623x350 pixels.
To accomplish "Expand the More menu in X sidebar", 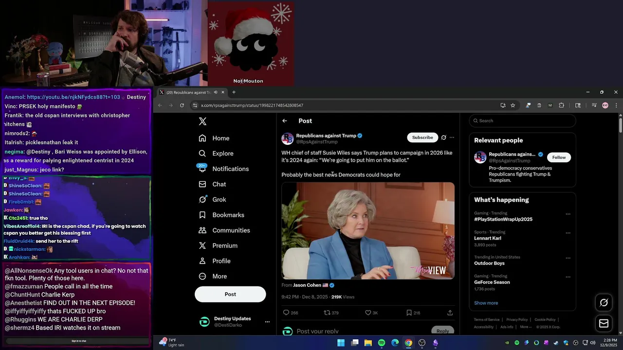I will [213, 276].
